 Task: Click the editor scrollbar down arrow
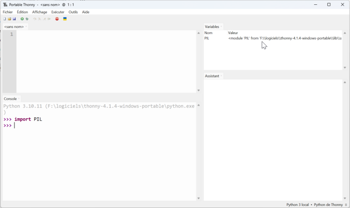pos(199,90)
